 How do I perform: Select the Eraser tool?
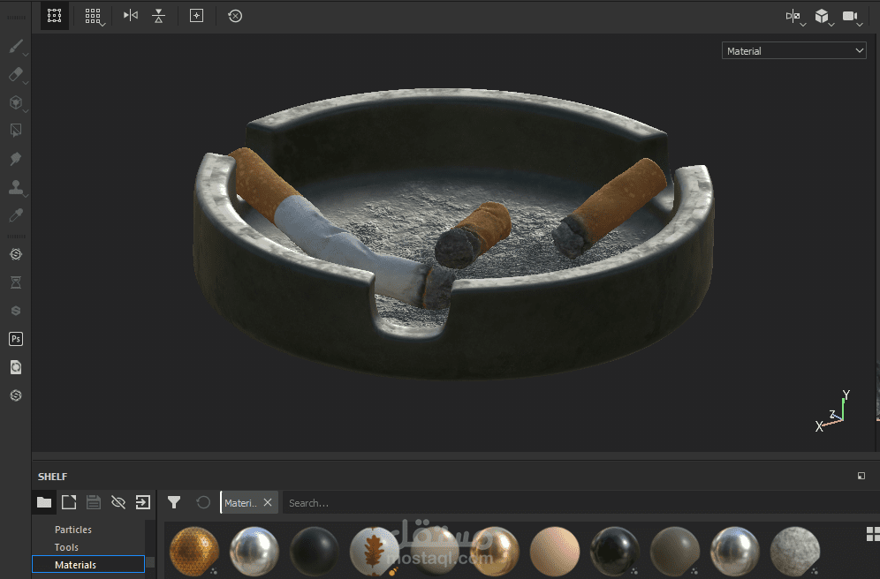tap(16, 74)
